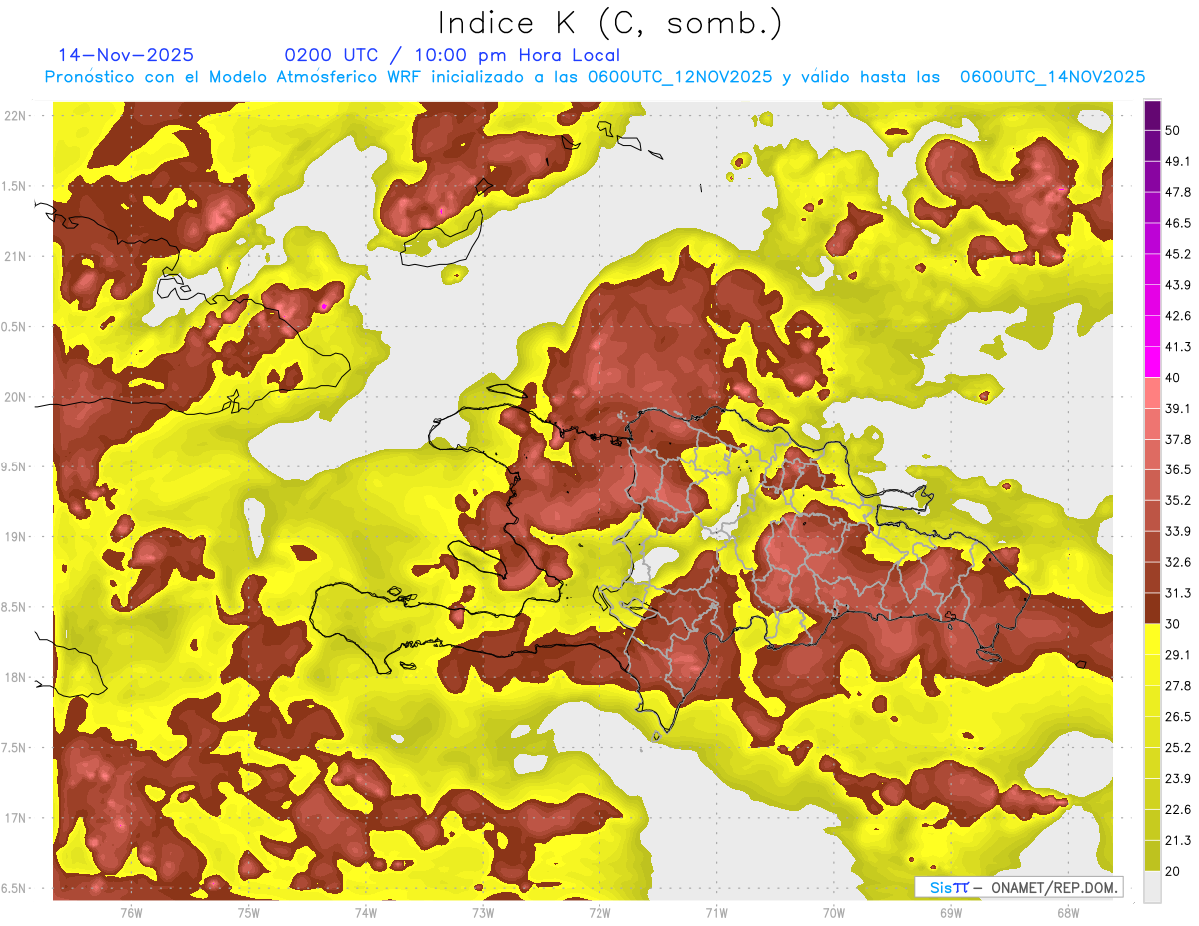The image size is (1199, 926).
Task: Click longitude label '76W'
Action: [131, 914]
